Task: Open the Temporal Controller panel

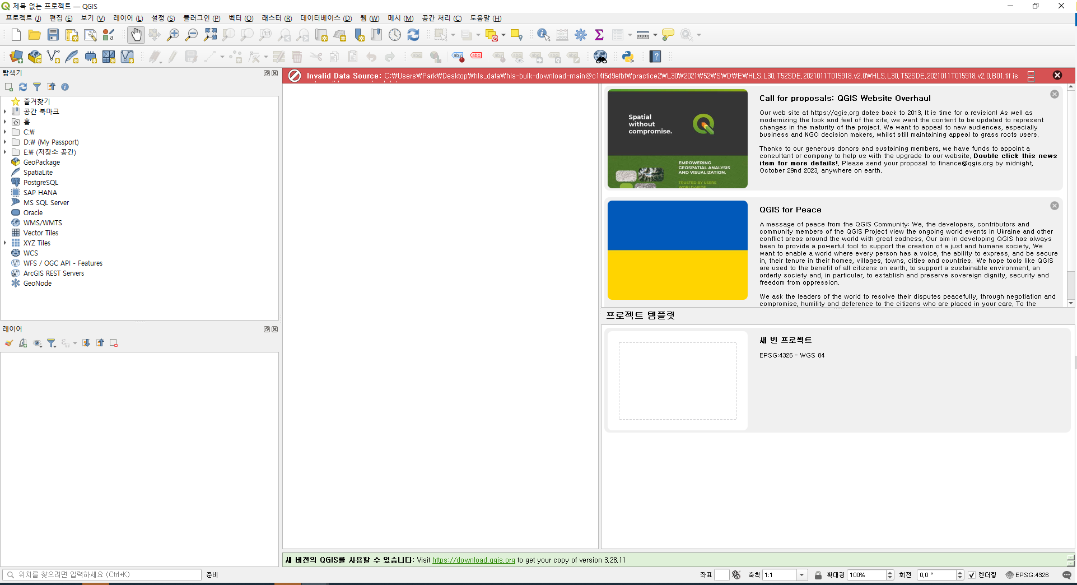Action: [x=395, y=35]
